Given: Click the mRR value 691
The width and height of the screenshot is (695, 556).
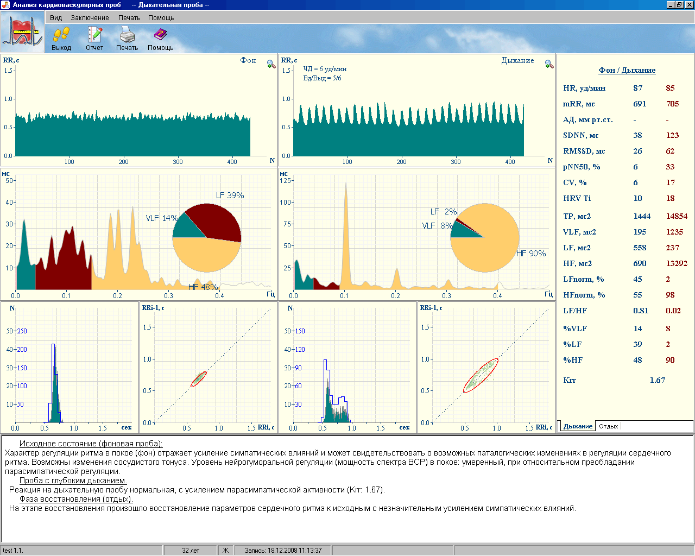Looking at the screenshot, I should (x=640, y=104).
